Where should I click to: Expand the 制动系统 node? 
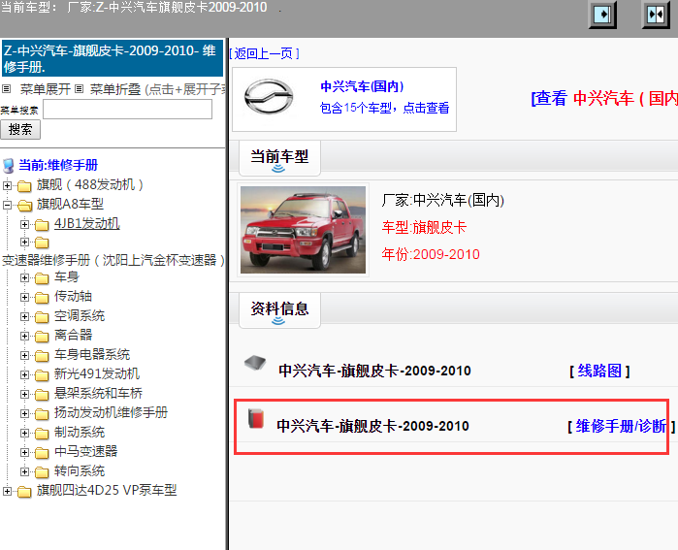[x=24, y=434]
